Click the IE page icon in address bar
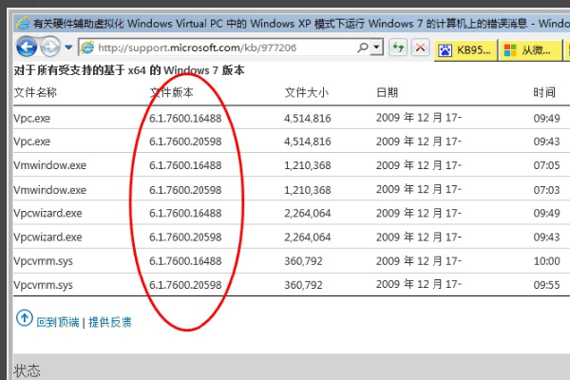 click(x=87, y=47)
